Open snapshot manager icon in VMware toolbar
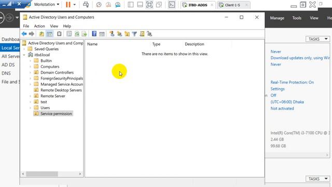The height and width of the screenshot is (187, 332). (118, 5)
